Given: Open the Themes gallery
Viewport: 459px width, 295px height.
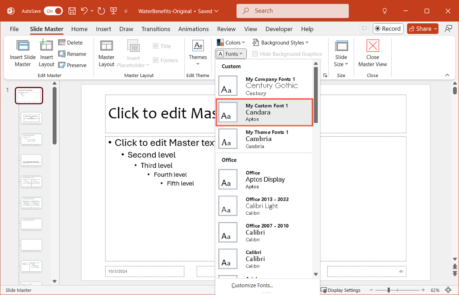Looking at the screenshot, I should (198, 53).
